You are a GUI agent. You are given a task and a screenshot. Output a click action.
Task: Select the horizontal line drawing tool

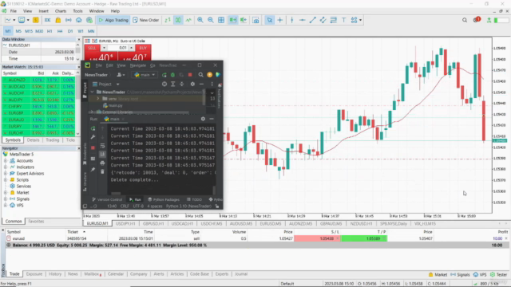(x=302, y=20)
